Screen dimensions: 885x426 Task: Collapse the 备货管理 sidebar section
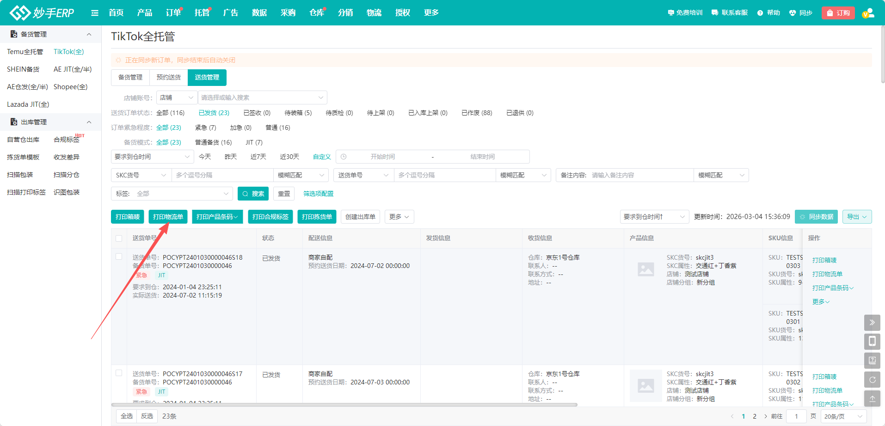coord(89,34)
